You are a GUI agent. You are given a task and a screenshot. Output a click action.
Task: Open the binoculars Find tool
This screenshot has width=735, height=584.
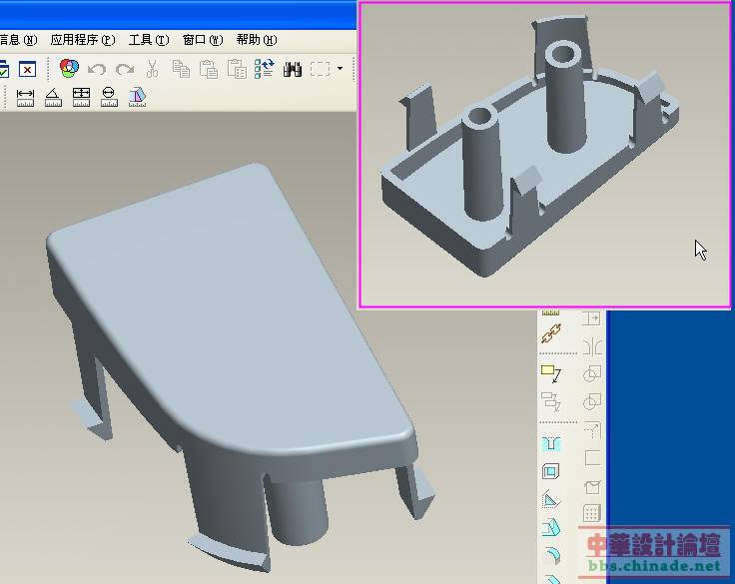coord(293,69)
